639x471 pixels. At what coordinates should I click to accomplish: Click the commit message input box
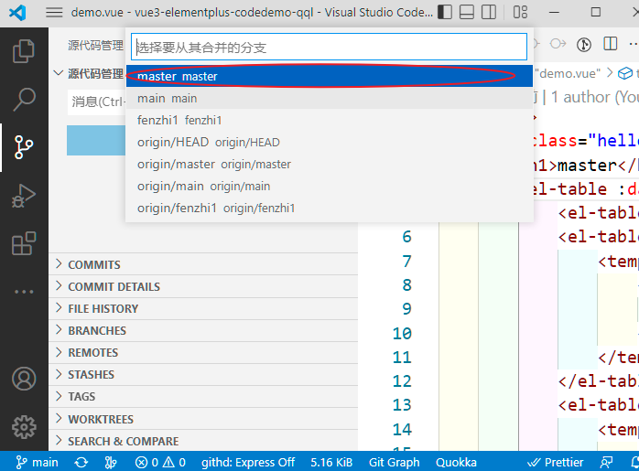point(97,102)
